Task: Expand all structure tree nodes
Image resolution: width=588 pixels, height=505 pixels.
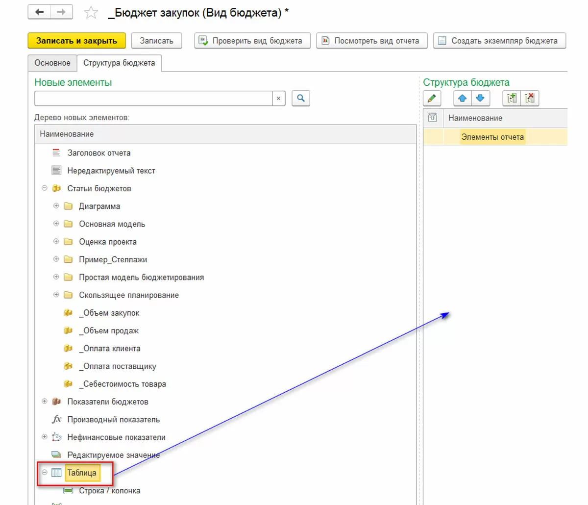Action: tap(512, 98)
